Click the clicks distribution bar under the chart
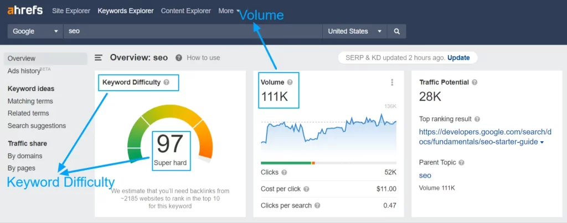This screenshot has width=567, height=223. point(328,163)
